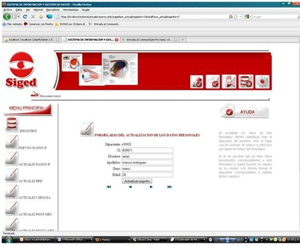Open a new tab with the plus button

pyautogui.click(x=183, y=39)
